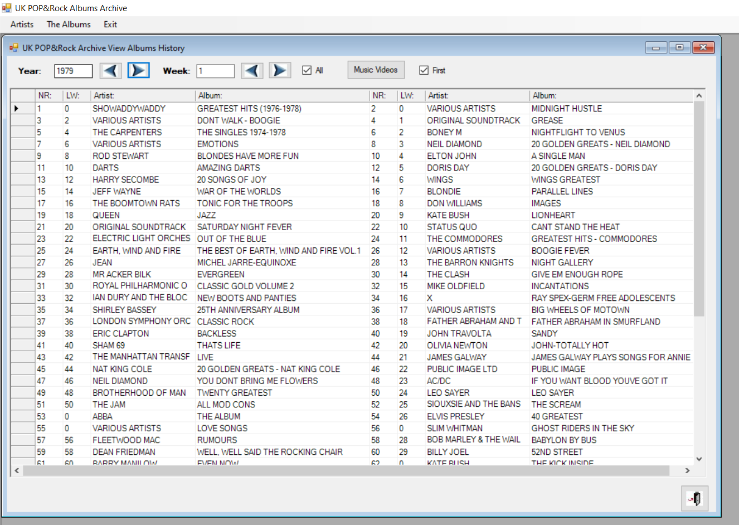Maximize the Albums History window
739x525 pixels.
[x=679, y=48]
